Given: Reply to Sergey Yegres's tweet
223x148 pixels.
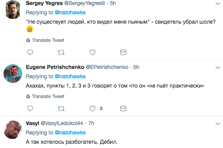Looking at the screenshot, I should point(30,52).
